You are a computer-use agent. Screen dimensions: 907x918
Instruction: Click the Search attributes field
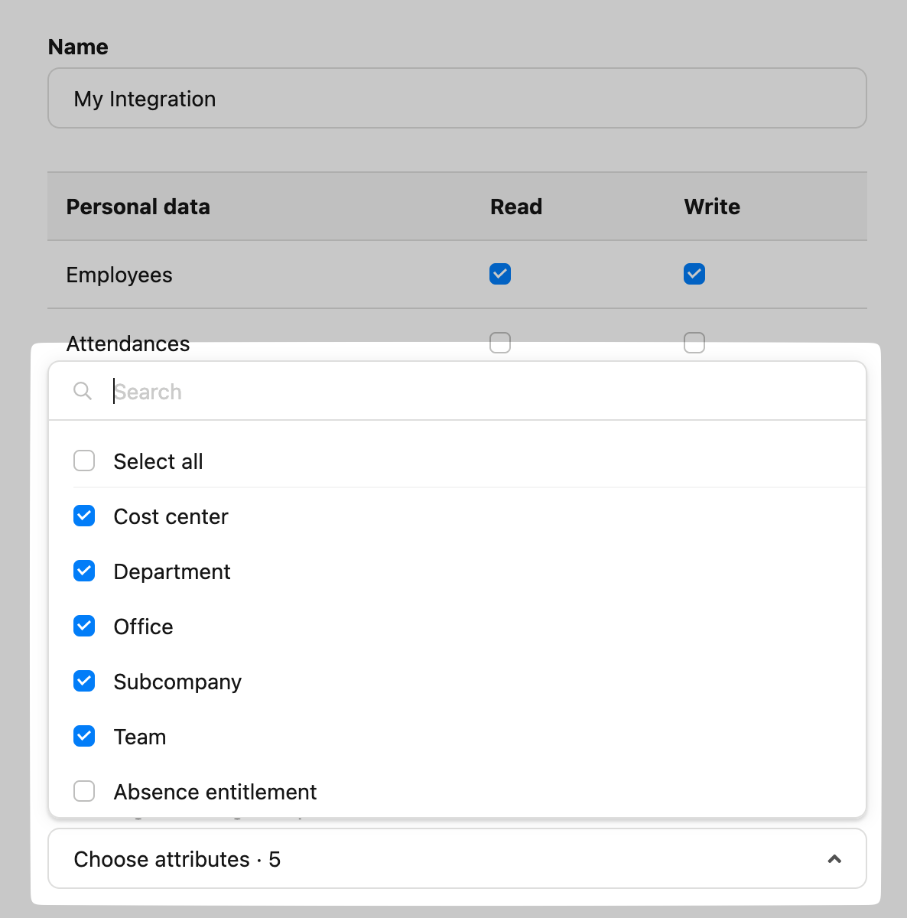[x=482, y=392]
